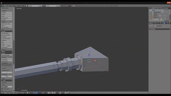Open the Scene properties tab
This screenshot has width=171, height=96.
pos(157,23)
